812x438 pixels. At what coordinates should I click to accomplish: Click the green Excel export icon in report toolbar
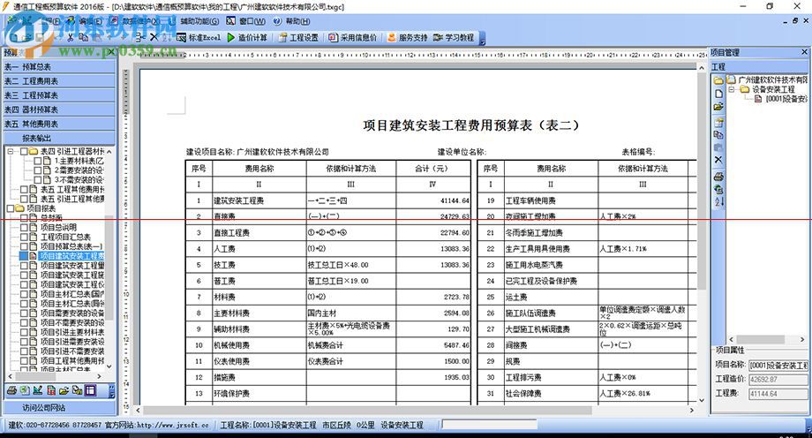tap(25, 390)
